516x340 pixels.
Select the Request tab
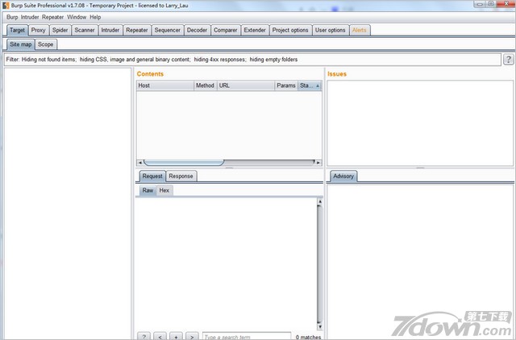click(x=152, y=176)
